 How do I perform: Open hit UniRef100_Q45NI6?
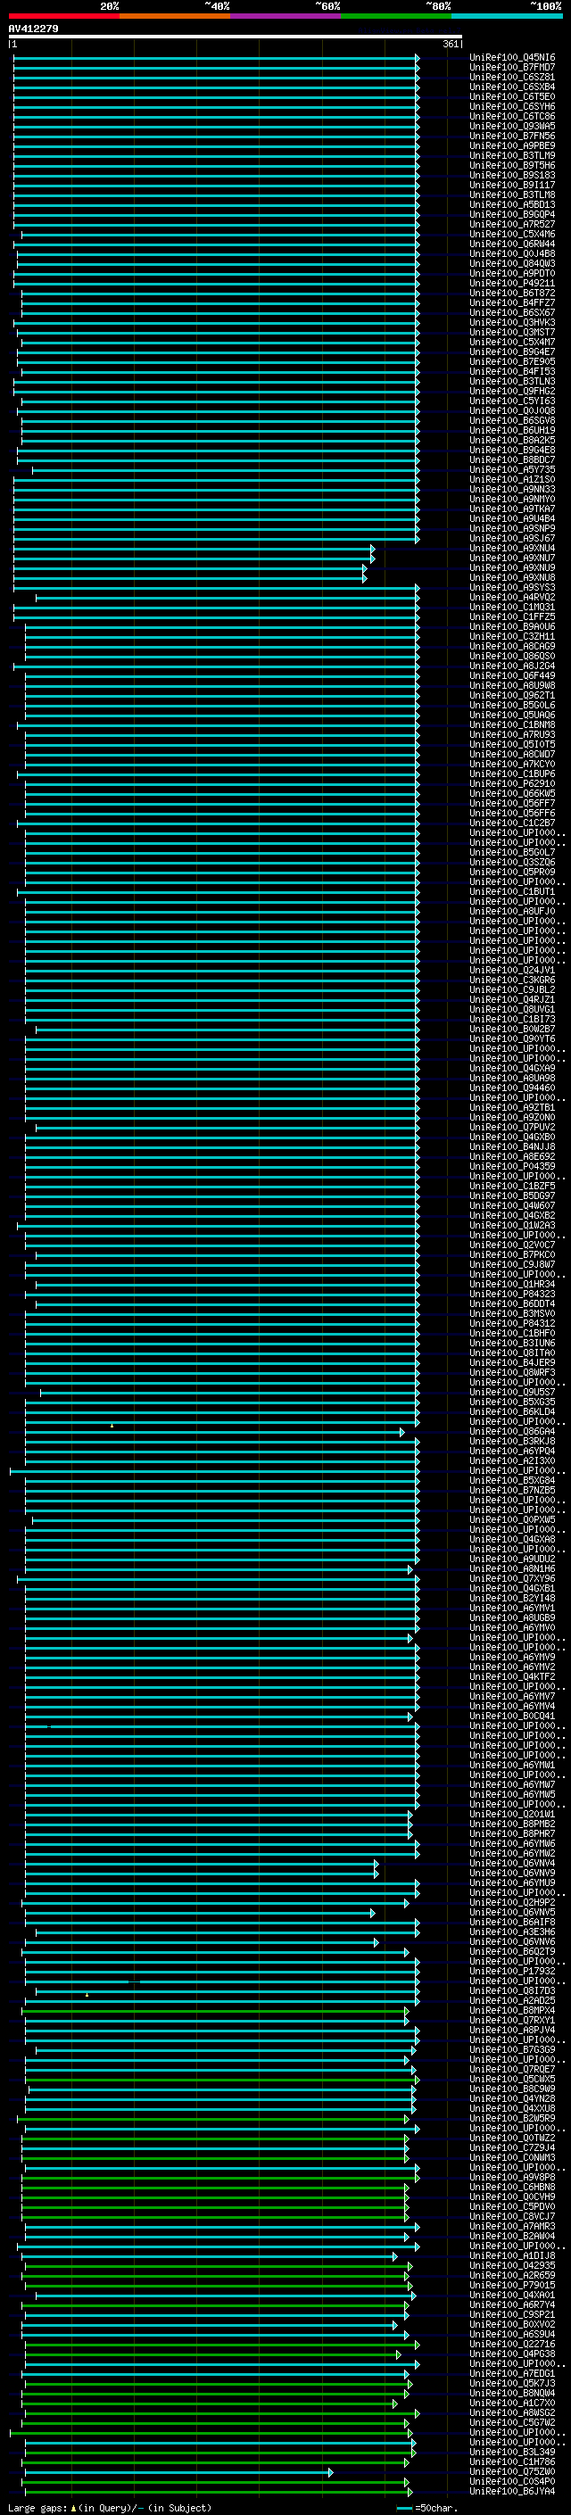(x=512, y=58)
